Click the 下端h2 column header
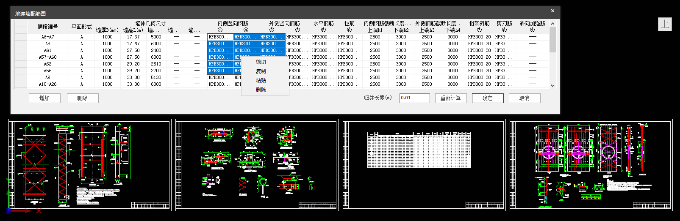This screenshot has height=221, width=680. [x=401, y=30]
